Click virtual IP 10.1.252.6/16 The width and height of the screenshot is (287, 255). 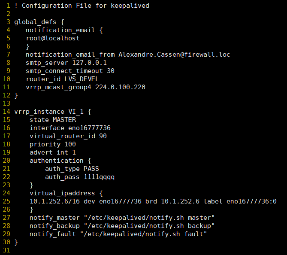(x=55, y=201)
